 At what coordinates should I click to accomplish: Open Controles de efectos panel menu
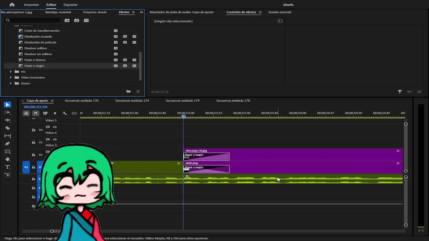pyautogui.click(x=259, y=12)
